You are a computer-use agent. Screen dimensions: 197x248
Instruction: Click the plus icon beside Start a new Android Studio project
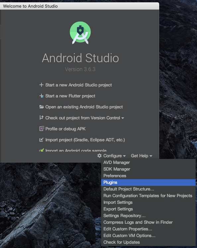click(x=41, y=85)
